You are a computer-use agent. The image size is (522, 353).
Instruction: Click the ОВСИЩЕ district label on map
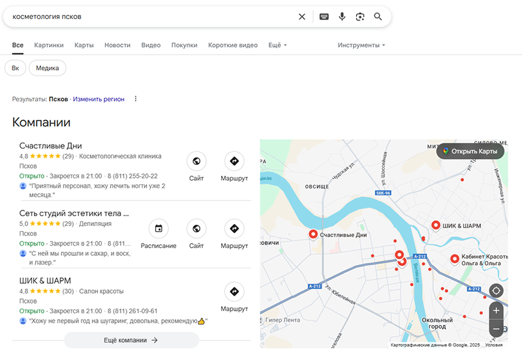[x=317, y=187]
